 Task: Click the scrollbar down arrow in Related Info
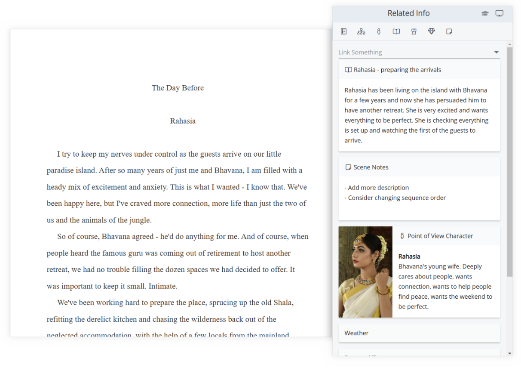[x=509, y=353]
